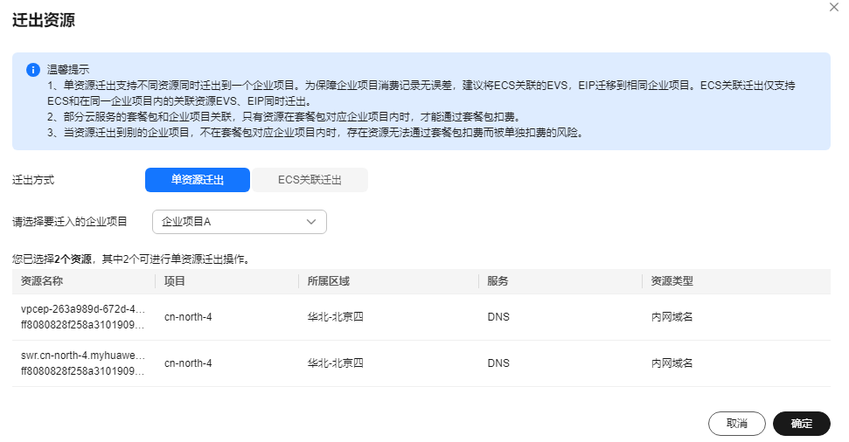Click the 服务 column header
The height and width of the screenshot is (442, 849).
point(498,281)
